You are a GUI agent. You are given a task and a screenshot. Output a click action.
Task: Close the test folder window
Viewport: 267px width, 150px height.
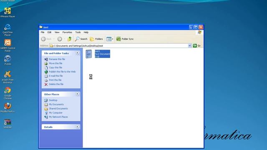(201, 27)
